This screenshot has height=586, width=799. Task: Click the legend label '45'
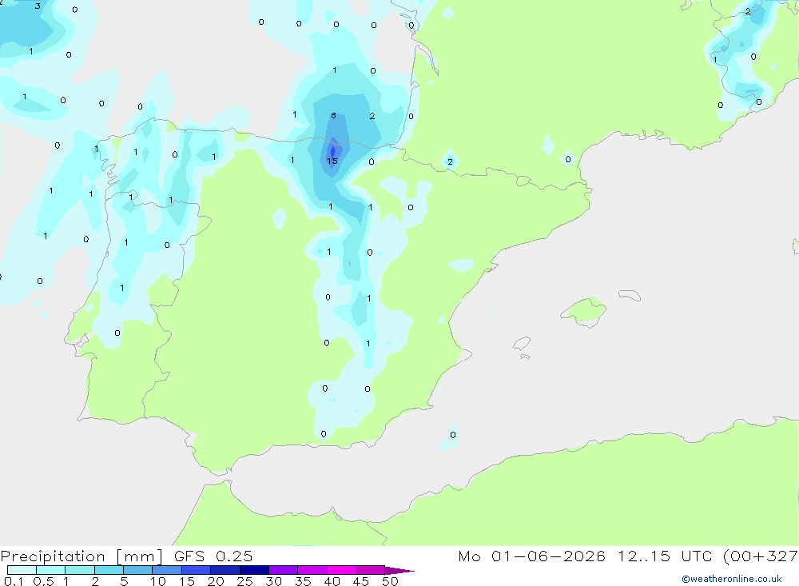coord(361,581)
